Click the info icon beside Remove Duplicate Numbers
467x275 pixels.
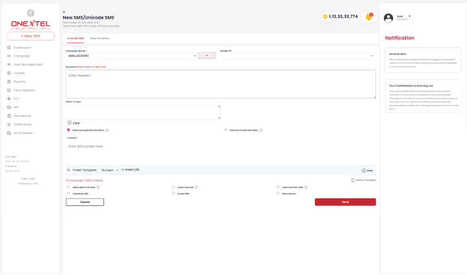(107, 130)
